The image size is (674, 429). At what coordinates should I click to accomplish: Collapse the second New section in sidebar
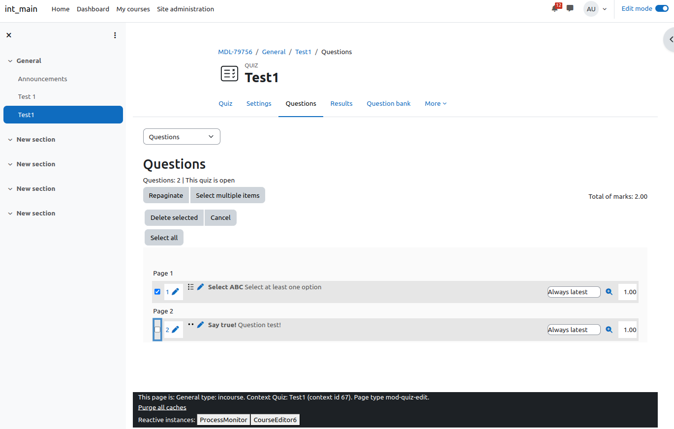tap(10, 164)
